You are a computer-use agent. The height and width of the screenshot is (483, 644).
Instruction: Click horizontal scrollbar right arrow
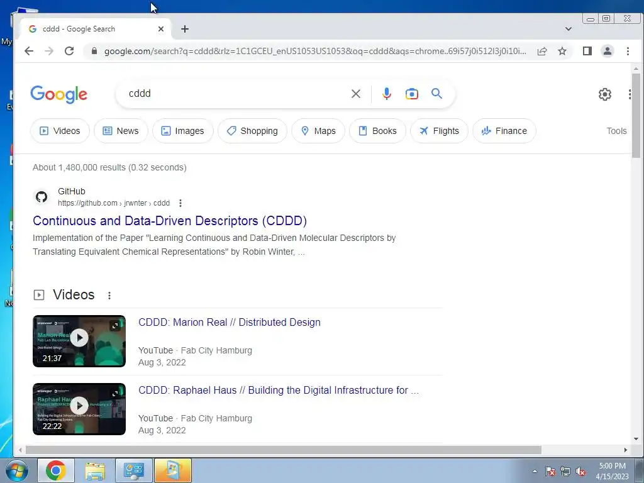click(626, 450)
